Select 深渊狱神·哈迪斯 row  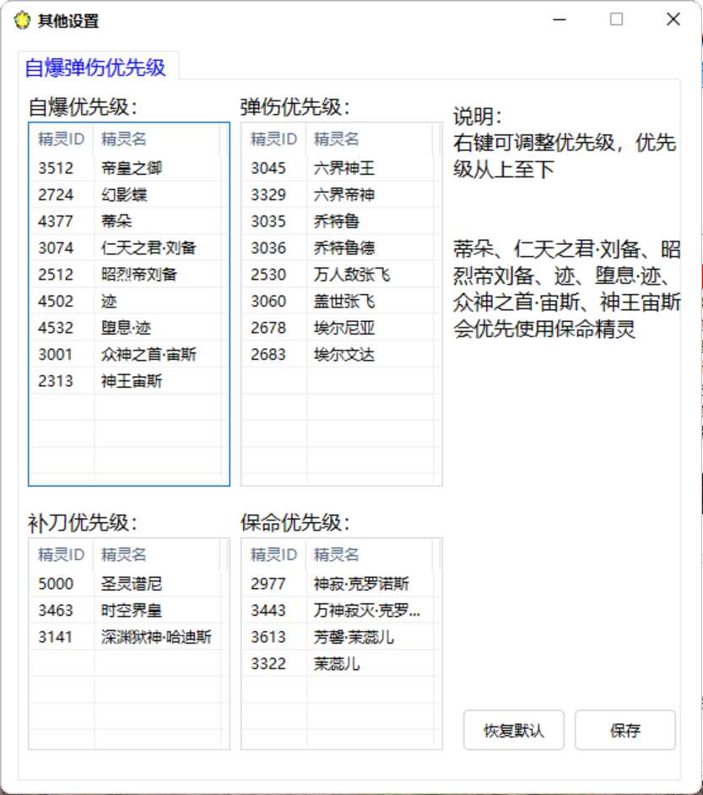155,637
